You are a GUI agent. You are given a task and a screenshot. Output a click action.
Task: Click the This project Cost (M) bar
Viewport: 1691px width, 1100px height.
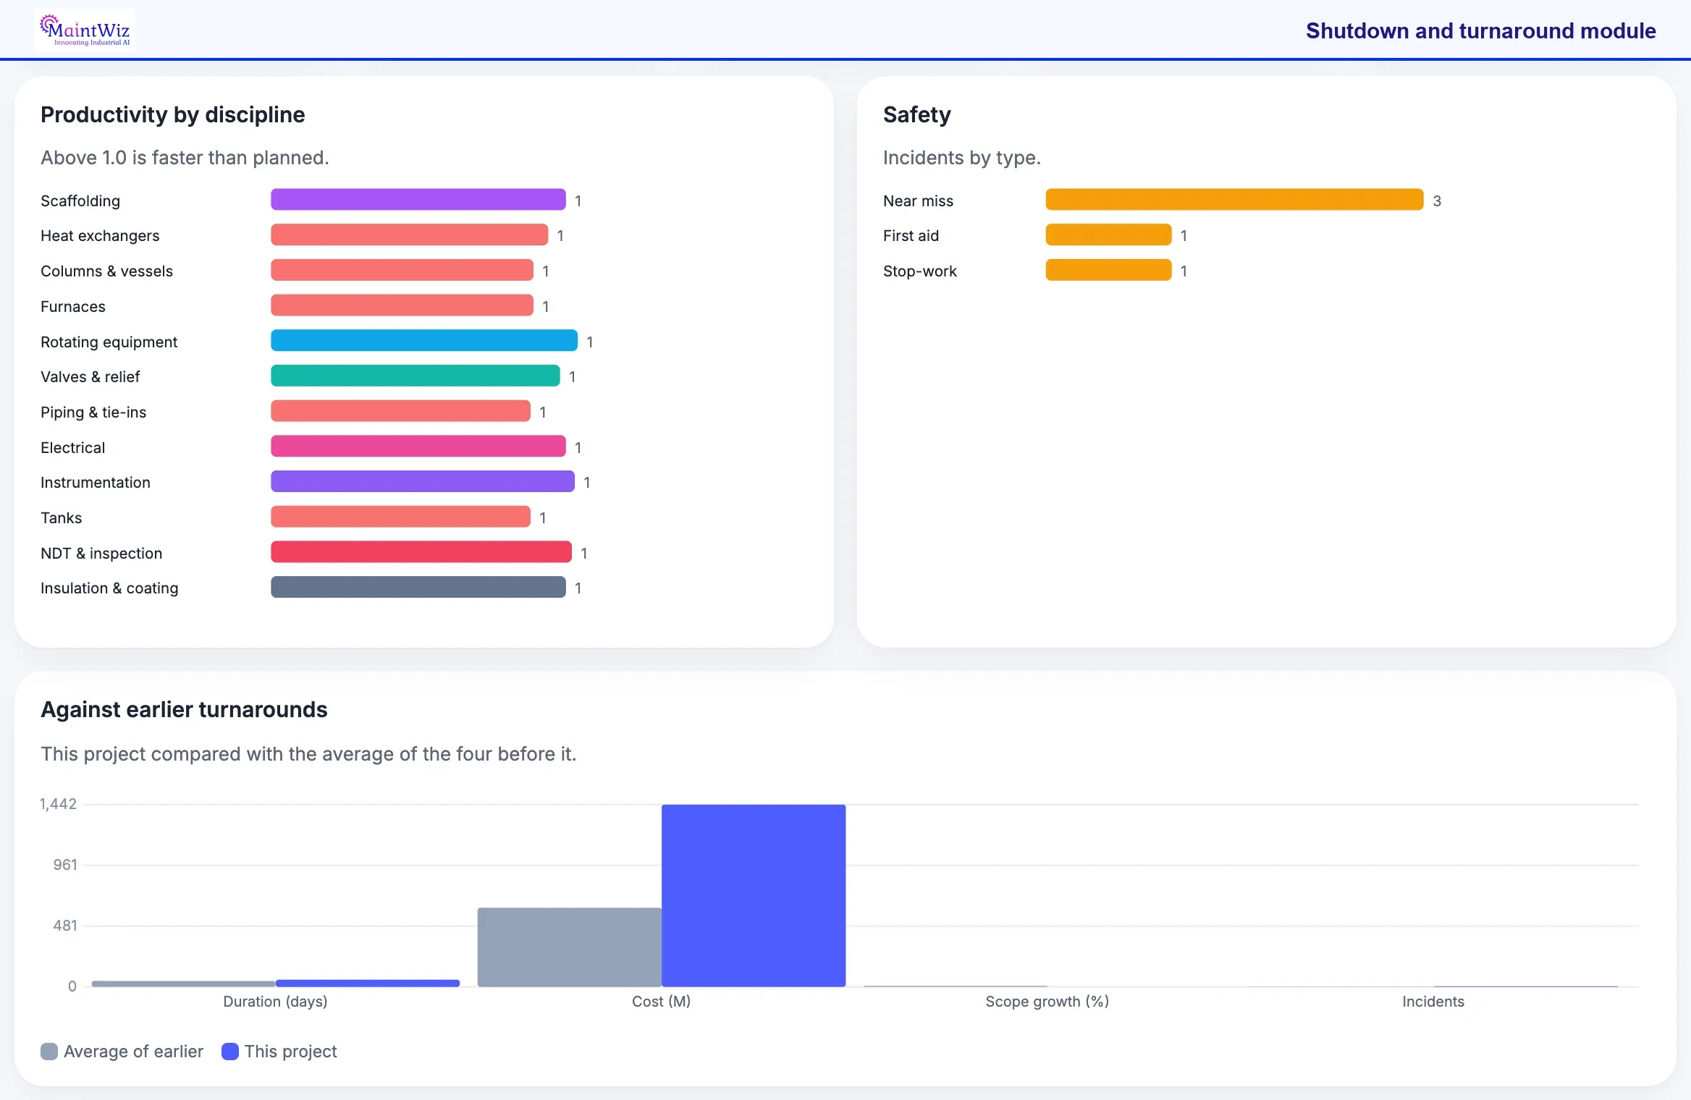753,895
